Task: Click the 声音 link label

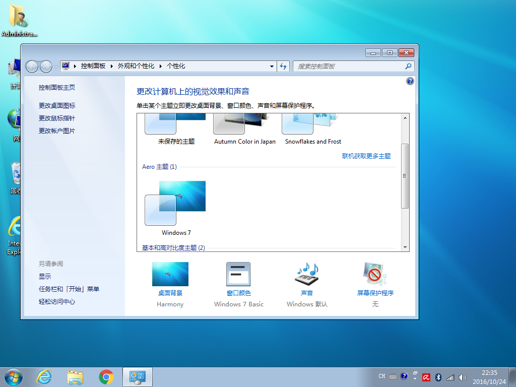Action: (307, 293)
